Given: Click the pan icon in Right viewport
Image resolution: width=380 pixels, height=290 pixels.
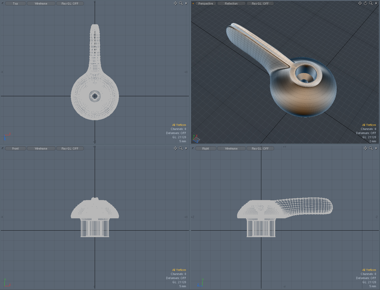Looking at the screenshot, I should pos(365,148).
